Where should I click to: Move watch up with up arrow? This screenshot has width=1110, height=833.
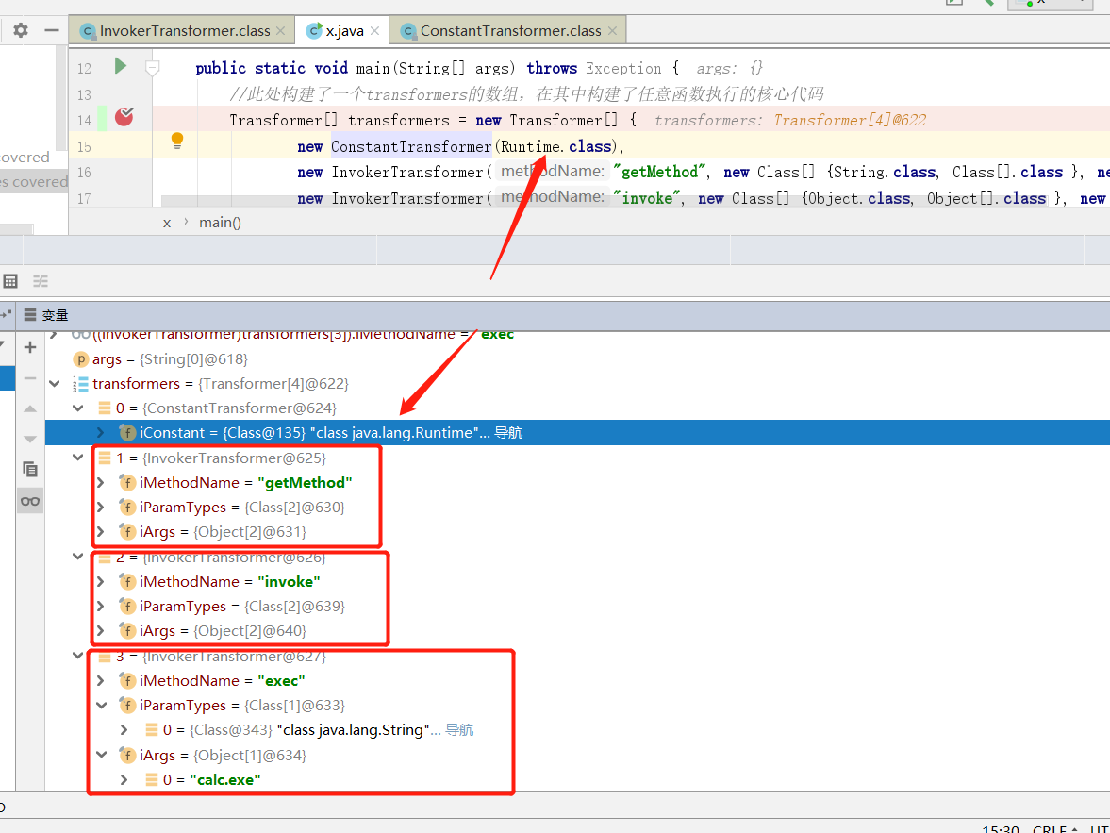click(x=30, y=408)
